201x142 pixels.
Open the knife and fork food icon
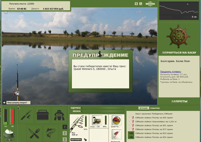[34, 133]
